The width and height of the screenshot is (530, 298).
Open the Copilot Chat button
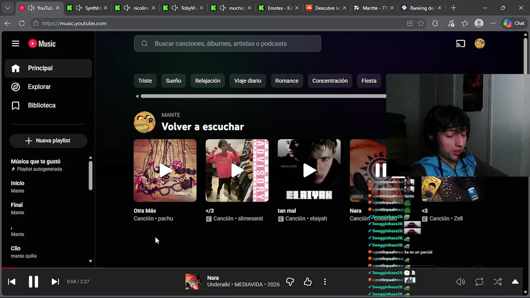[x=514, y=24]
